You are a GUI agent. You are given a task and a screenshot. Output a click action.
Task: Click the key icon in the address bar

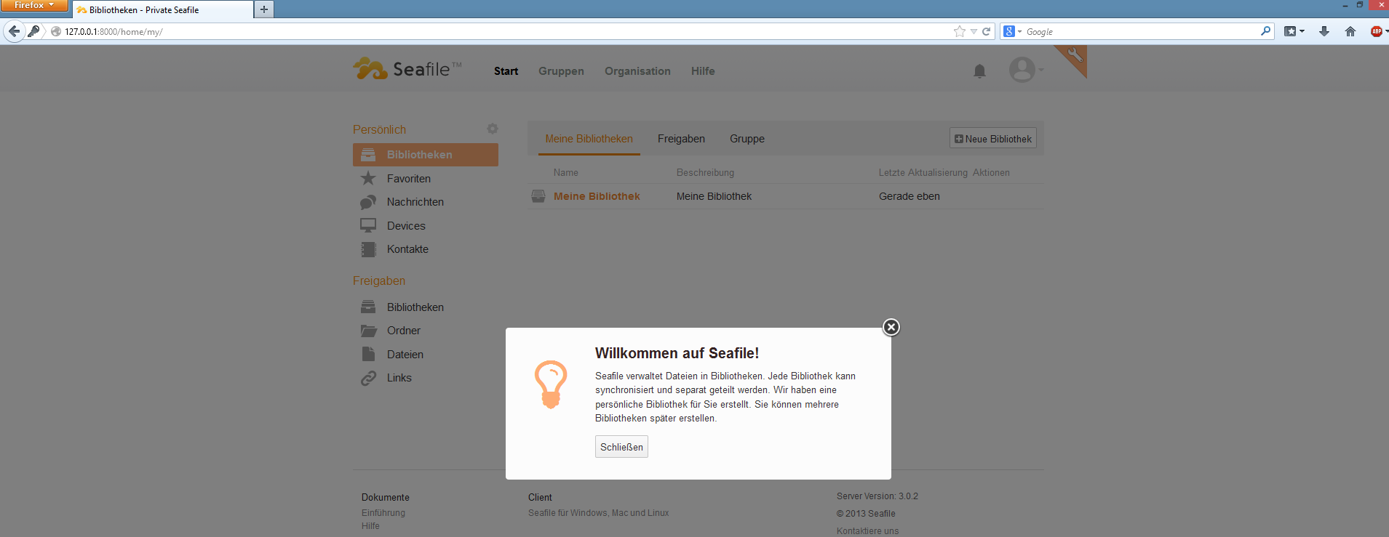(33, 31)
